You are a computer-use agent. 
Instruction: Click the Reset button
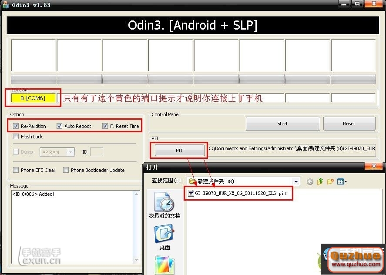pos(349,124)
